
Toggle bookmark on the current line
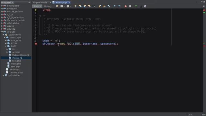click(109, 6)
